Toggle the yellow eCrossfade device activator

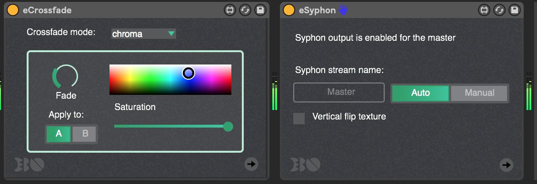point(13,10)
